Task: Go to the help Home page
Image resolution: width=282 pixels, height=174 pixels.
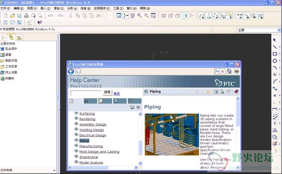Action: [x=229, y=71]
